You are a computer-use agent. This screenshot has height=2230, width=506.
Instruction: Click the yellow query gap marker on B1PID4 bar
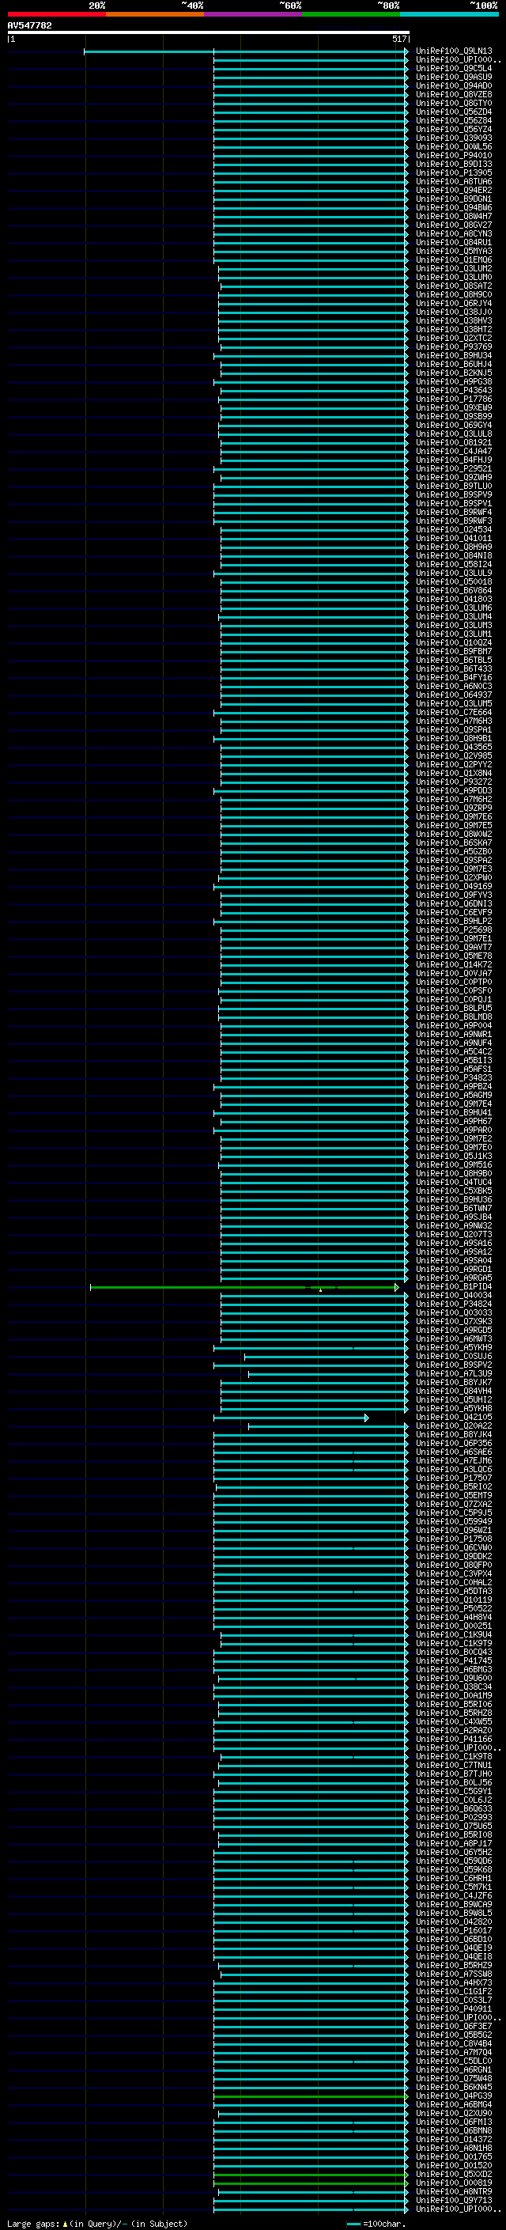[320, 1290]
